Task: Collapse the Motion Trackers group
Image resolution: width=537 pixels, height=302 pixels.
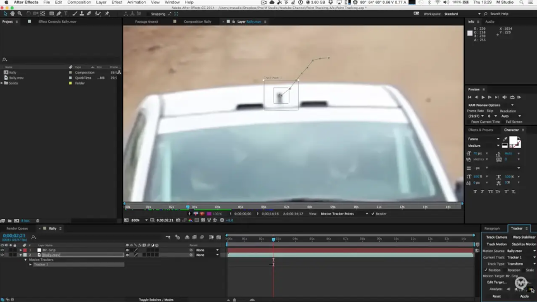Action: pos(25,260)
